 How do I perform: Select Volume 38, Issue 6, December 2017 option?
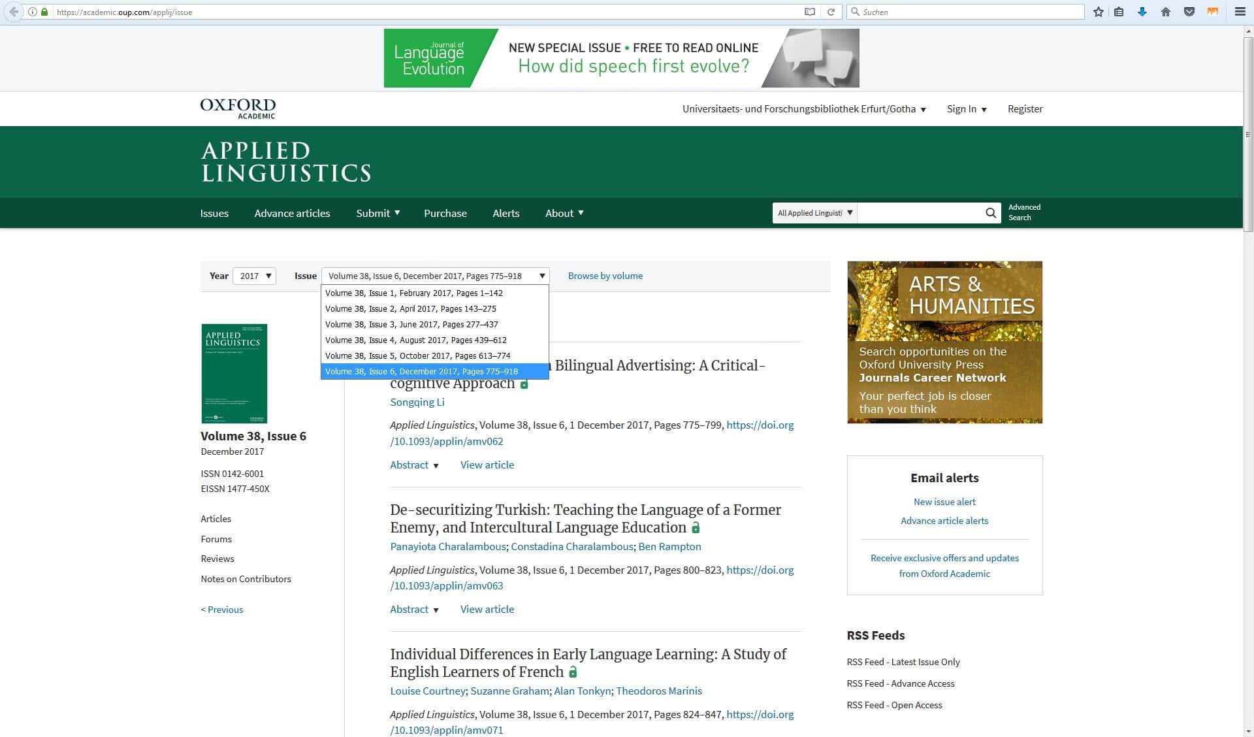435,371
